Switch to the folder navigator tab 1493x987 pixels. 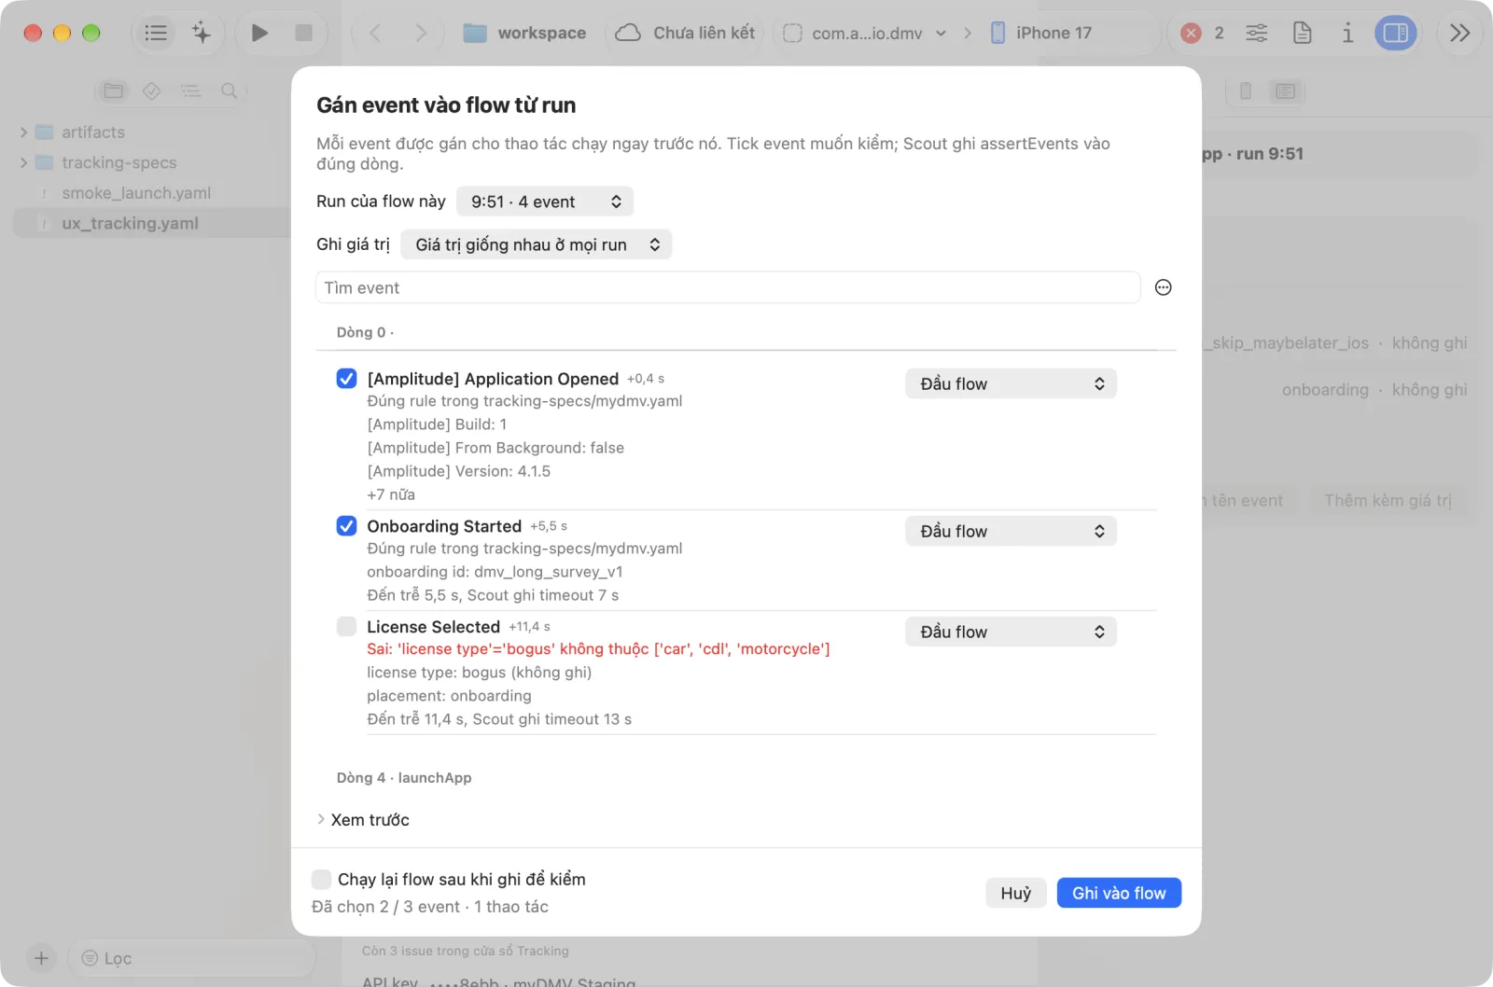tap(114, 90)
